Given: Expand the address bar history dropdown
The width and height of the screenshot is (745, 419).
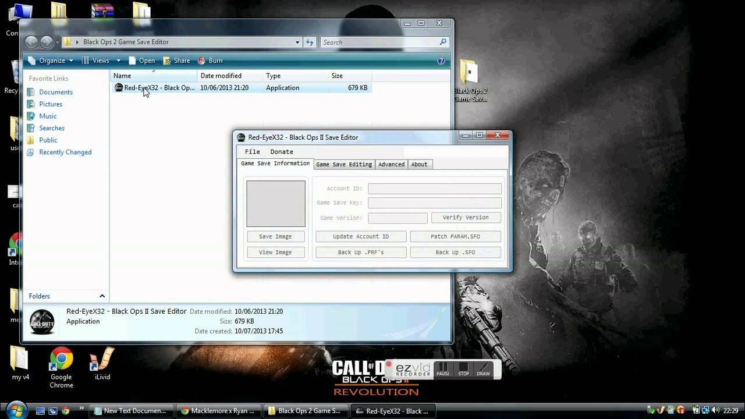Looking at the screenshot, I should tap(297, 42).
